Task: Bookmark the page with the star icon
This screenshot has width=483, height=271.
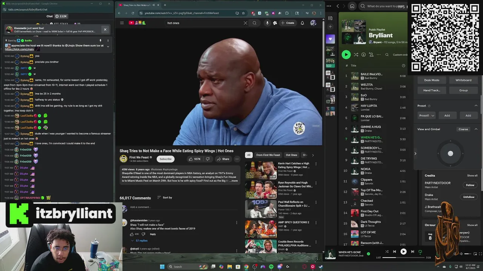Action: pyautogui.click(x=243, y=13)
